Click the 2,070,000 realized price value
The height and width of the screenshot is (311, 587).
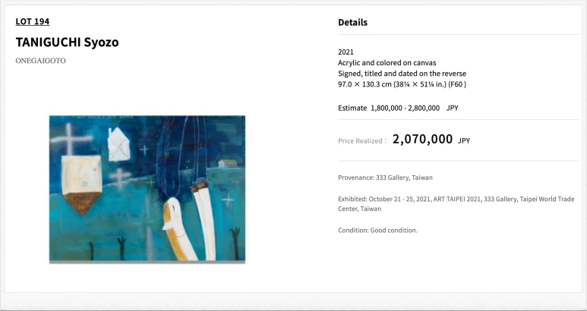click(422, 139)
